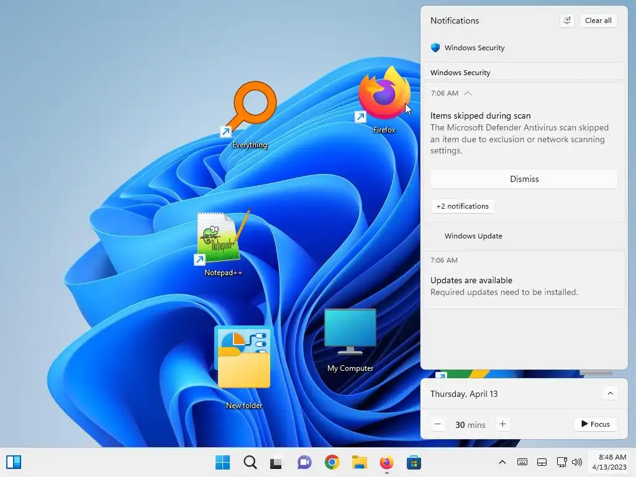Clear all notifications
This screenshot has width=636, height=477.
(598, 20)
